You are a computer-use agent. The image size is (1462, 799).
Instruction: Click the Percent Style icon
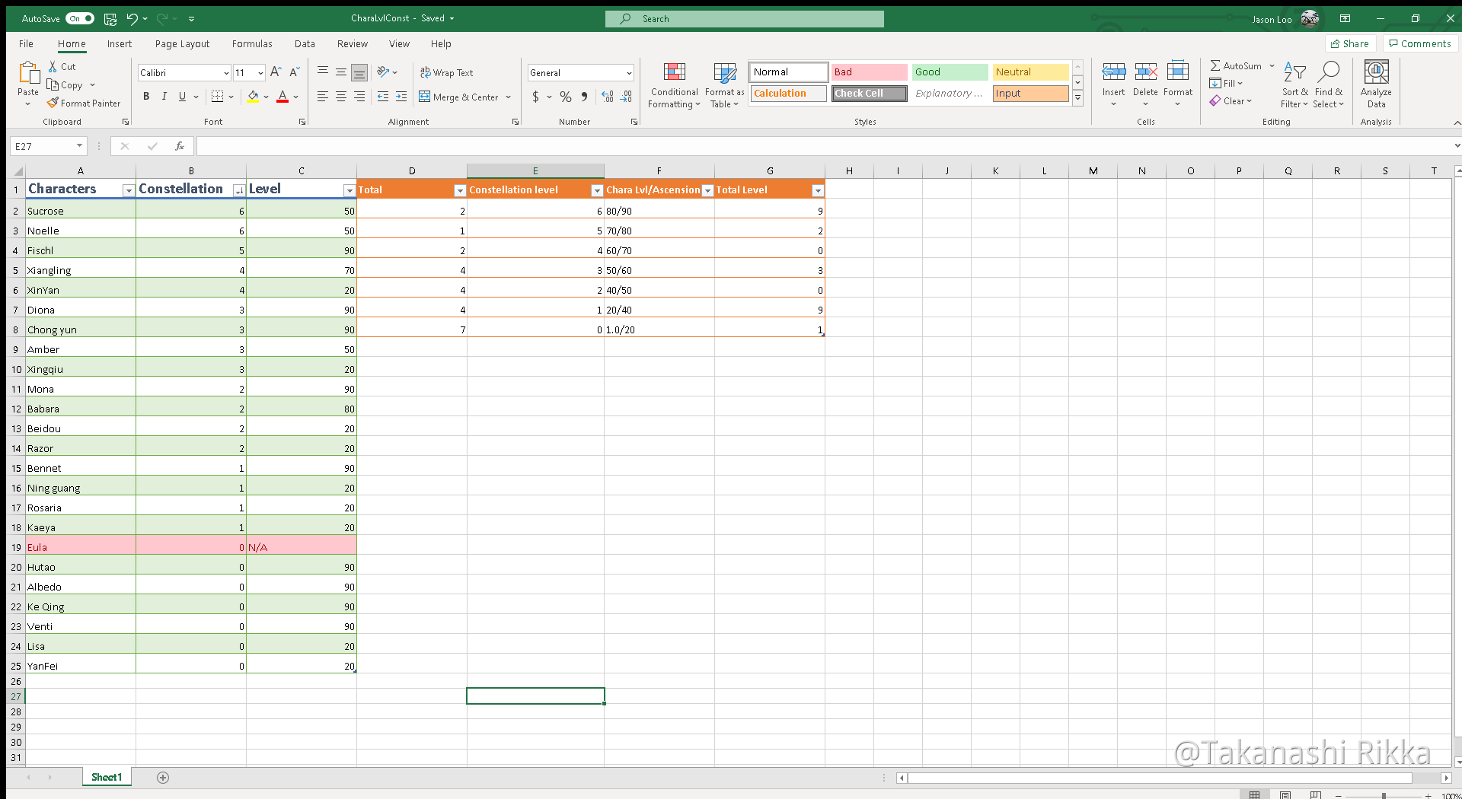pyautogui.click(x=565, y=97)
